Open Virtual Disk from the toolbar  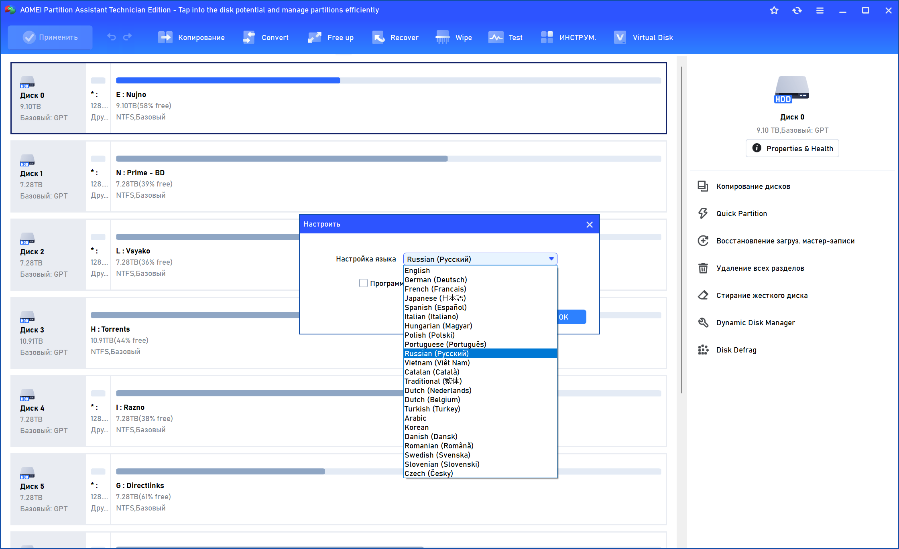tap(644, 37)
